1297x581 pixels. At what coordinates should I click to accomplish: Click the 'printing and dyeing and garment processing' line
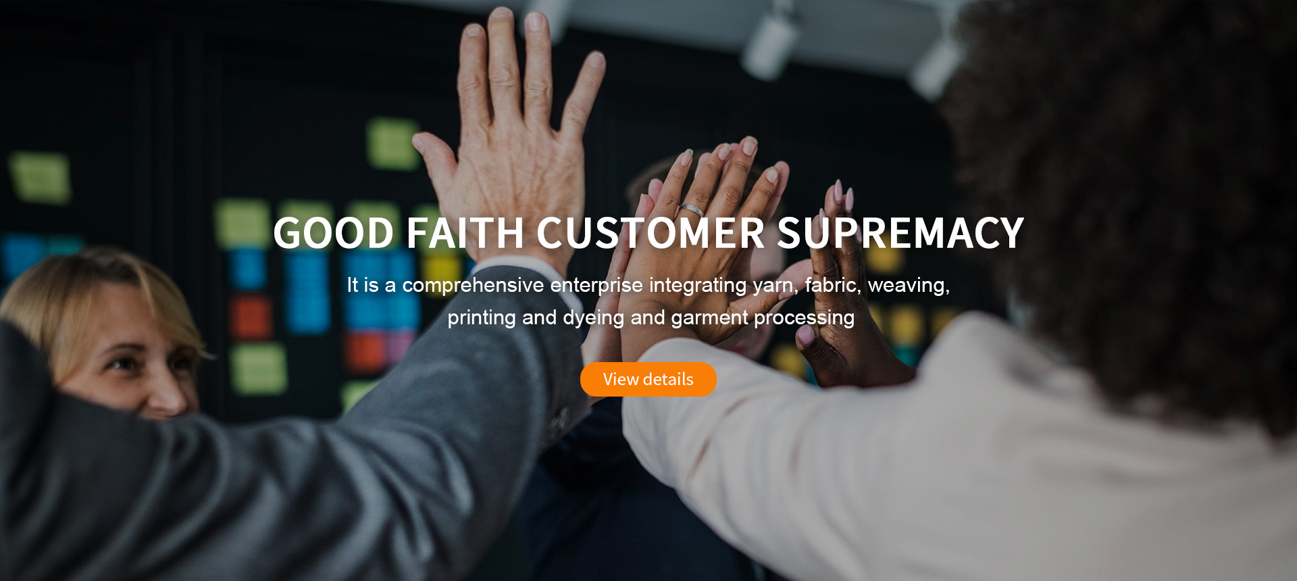[x=651, y=318]
